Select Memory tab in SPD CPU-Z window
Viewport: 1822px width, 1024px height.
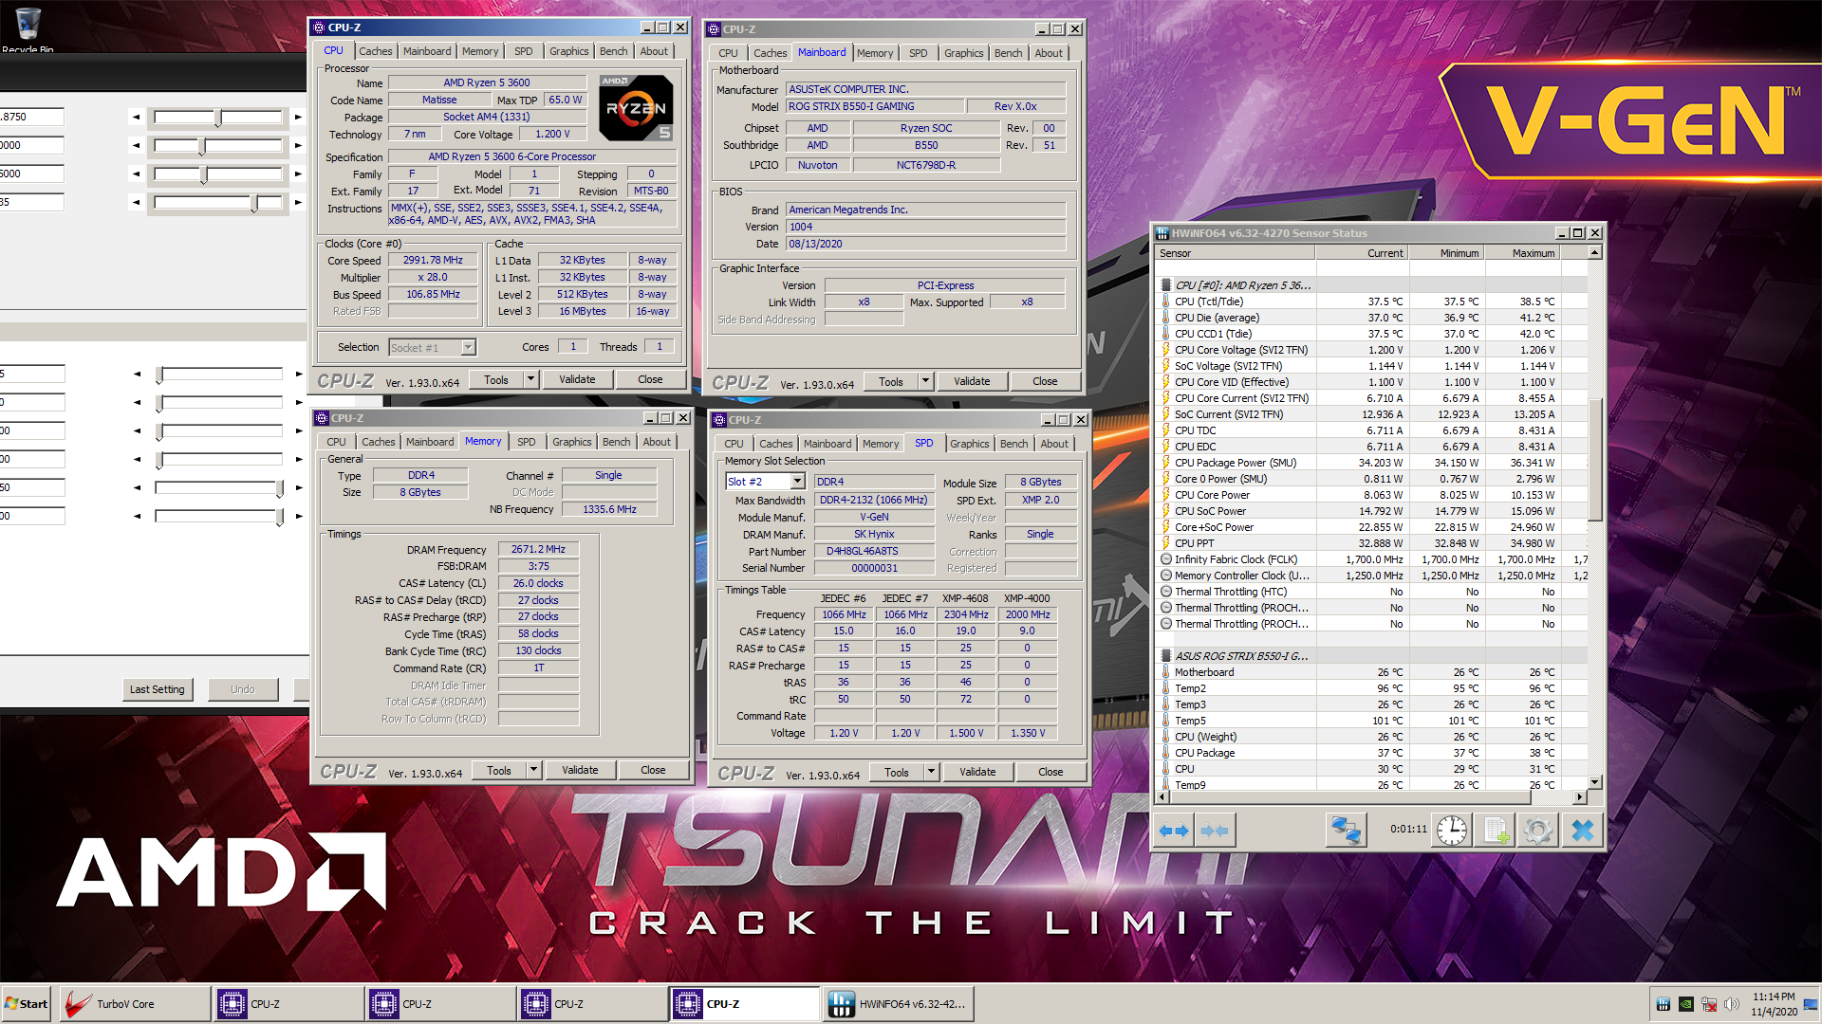881,444
